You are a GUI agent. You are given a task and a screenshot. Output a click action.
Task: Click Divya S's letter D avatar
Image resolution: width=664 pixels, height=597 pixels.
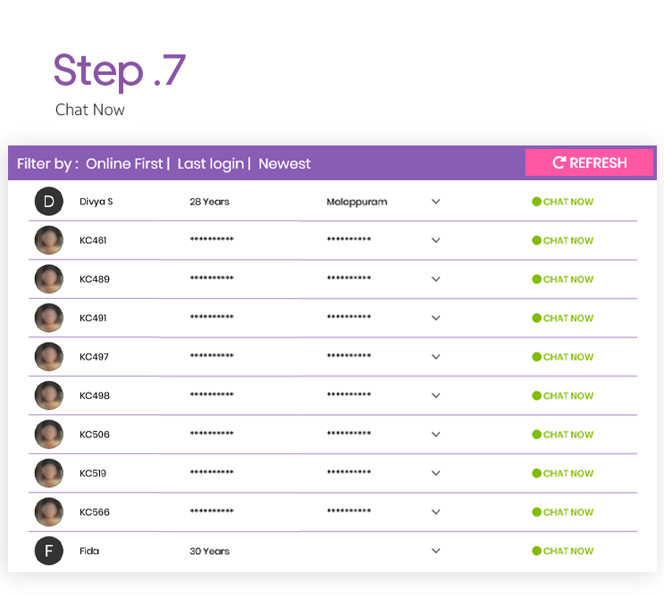[48, 202]
